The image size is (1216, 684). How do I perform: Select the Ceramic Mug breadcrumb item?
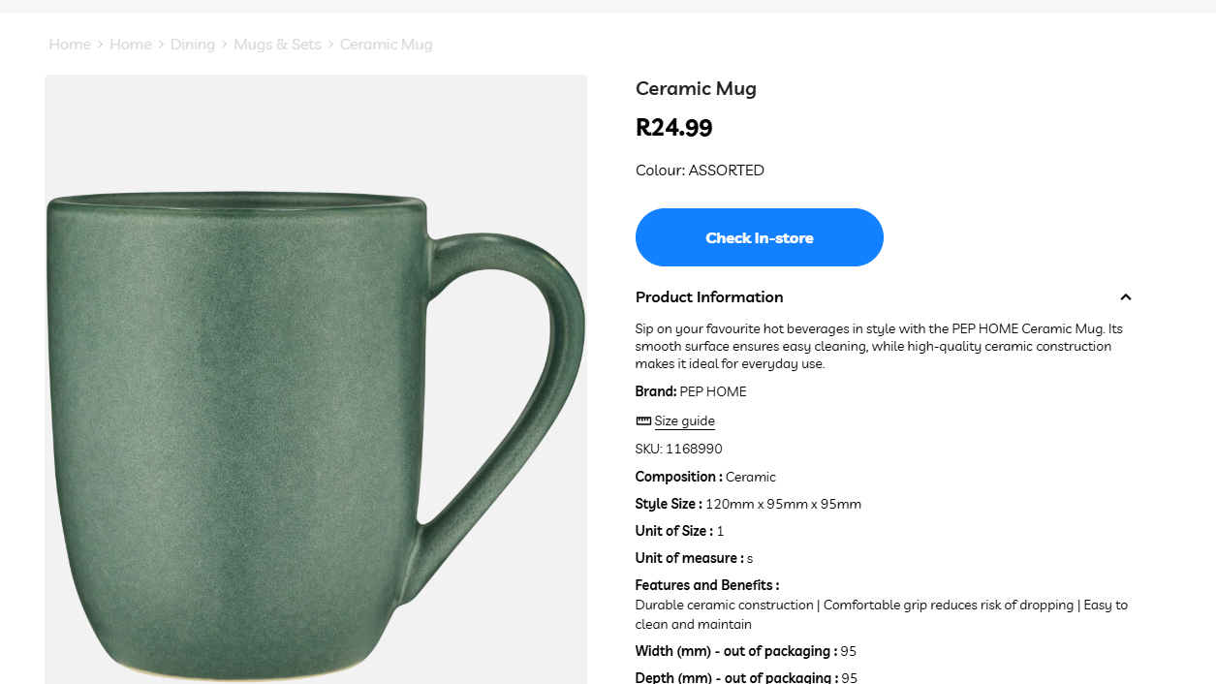coord(386,45)
